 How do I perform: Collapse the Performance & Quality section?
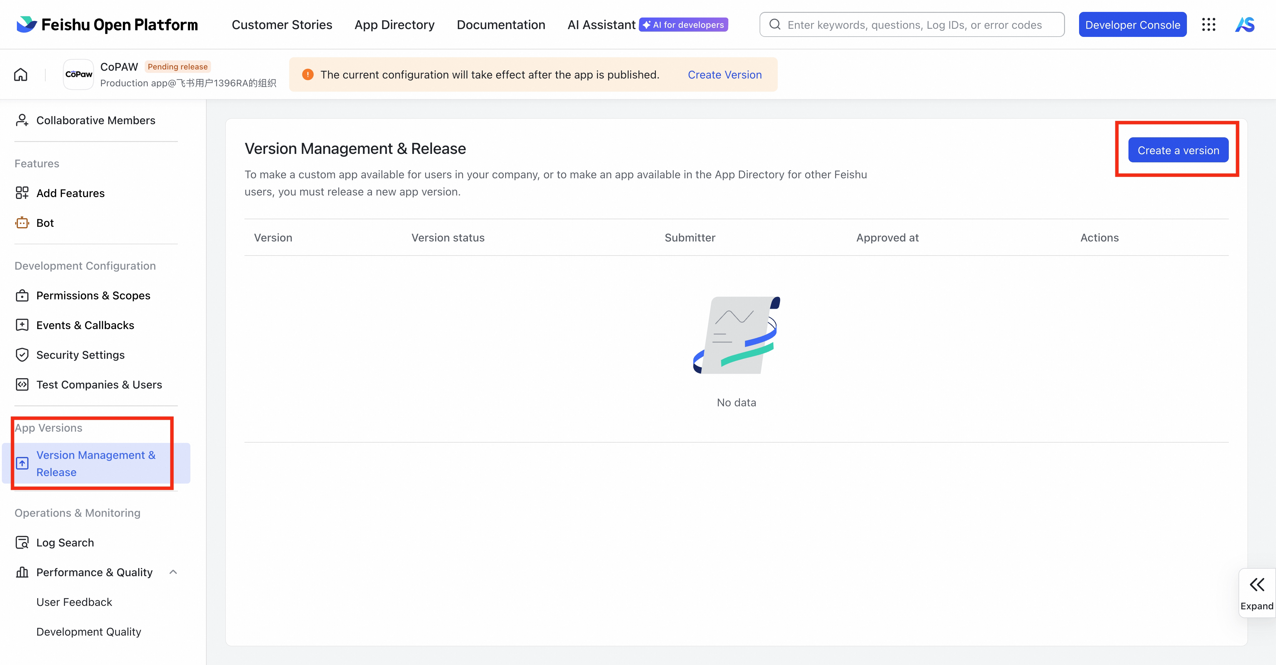(x=173, y=572)
